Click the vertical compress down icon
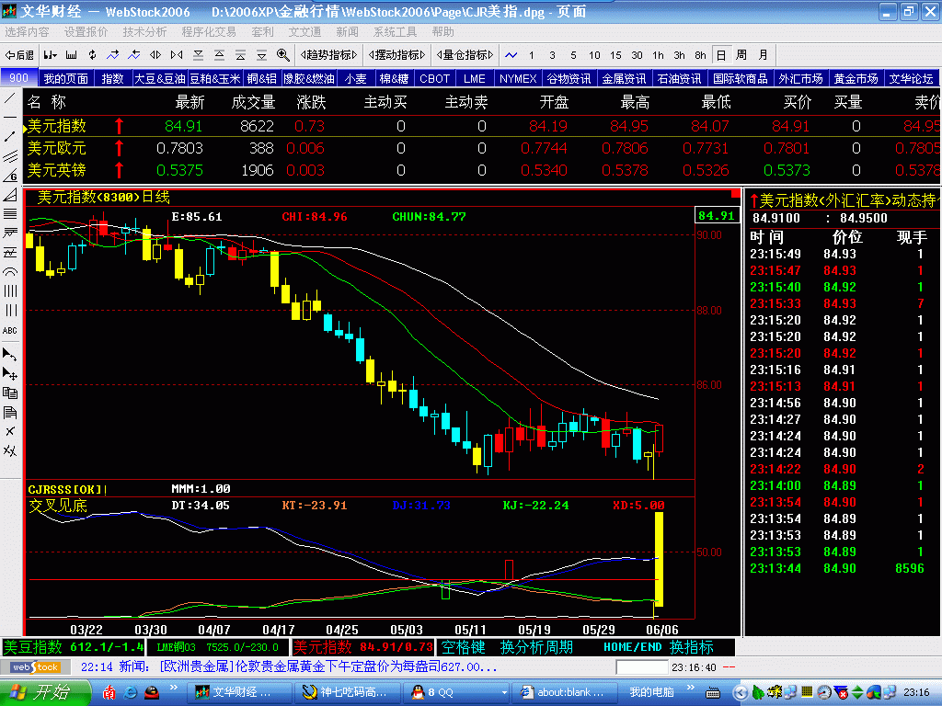 (x=199, y=55)
